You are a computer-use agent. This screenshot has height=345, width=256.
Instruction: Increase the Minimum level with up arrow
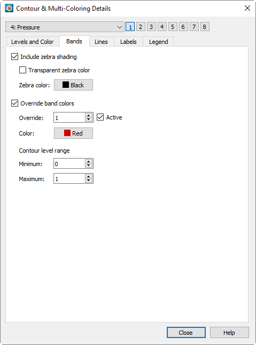[x=89, y=161]
